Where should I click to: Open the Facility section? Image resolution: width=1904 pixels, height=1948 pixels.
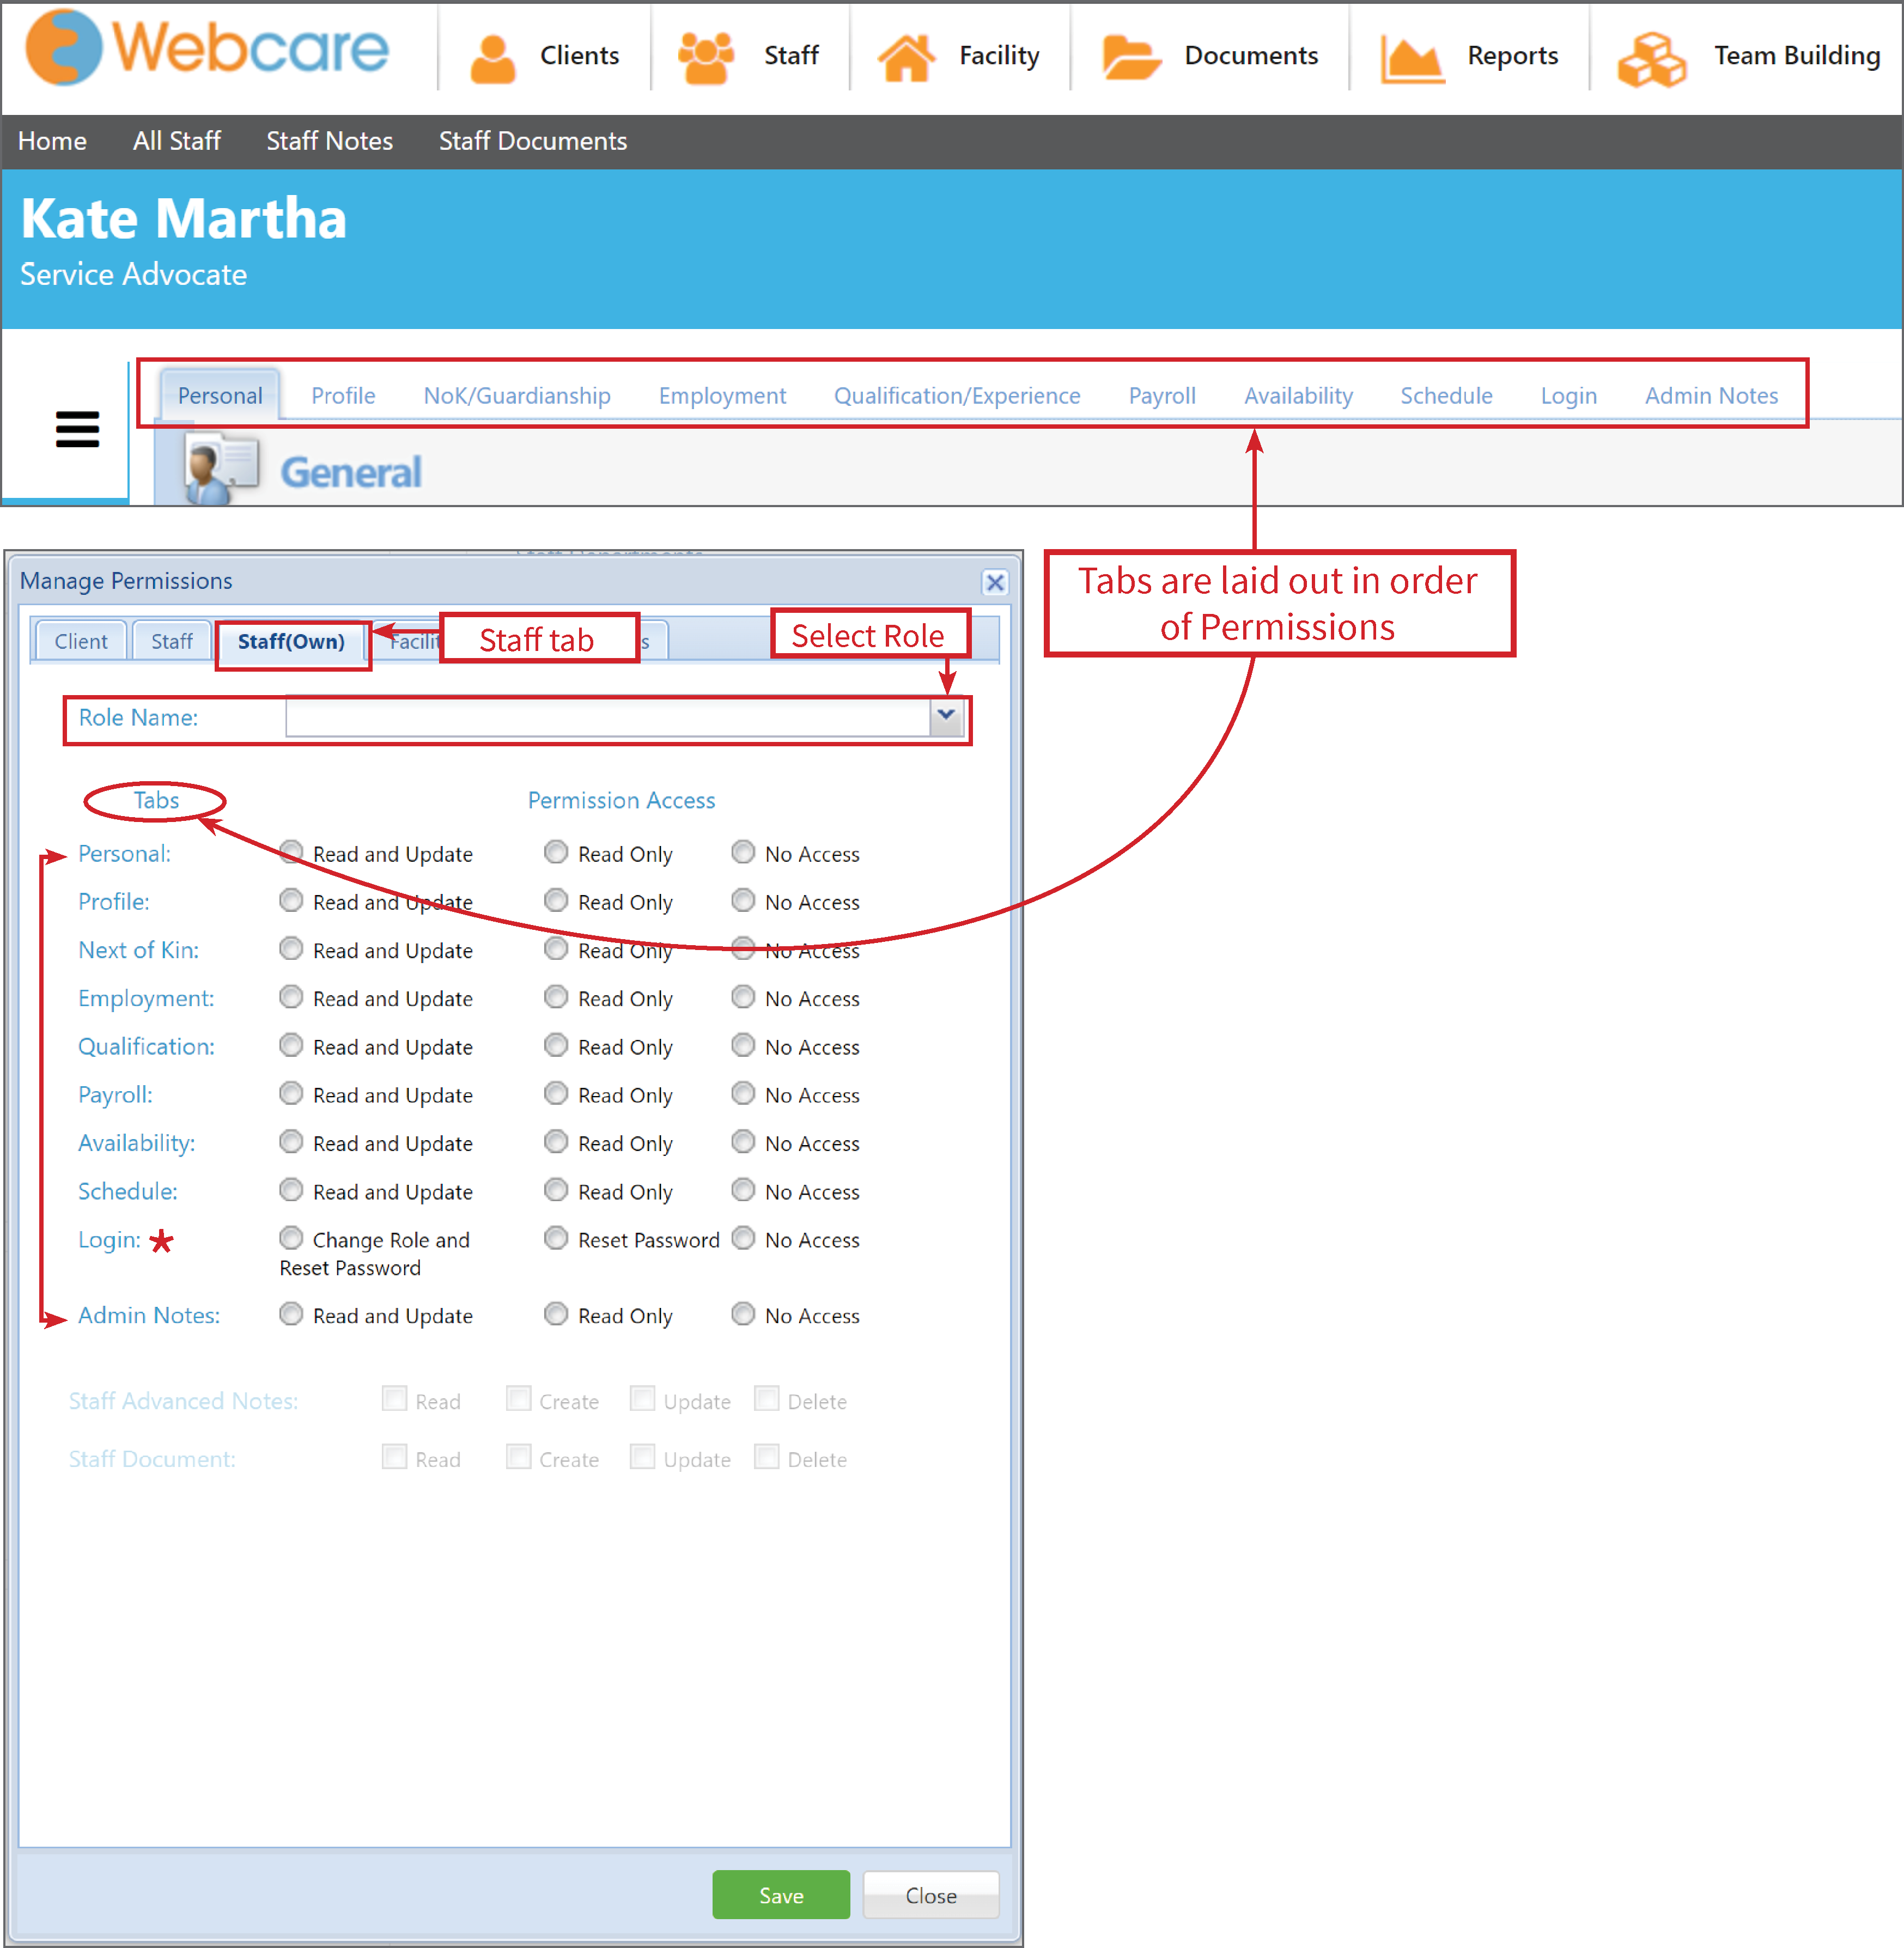coord(960,55)
